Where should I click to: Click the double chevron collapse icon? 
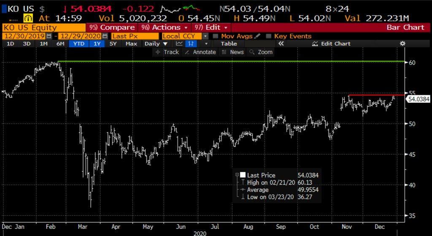[x=281, y=43]
